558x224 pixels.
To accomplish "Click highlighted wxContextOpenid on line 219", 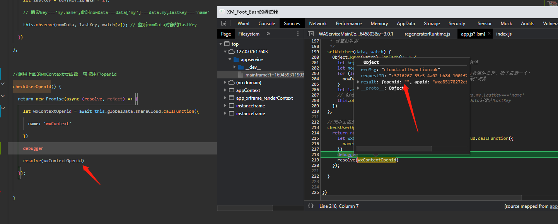I will tap(377, 160).
